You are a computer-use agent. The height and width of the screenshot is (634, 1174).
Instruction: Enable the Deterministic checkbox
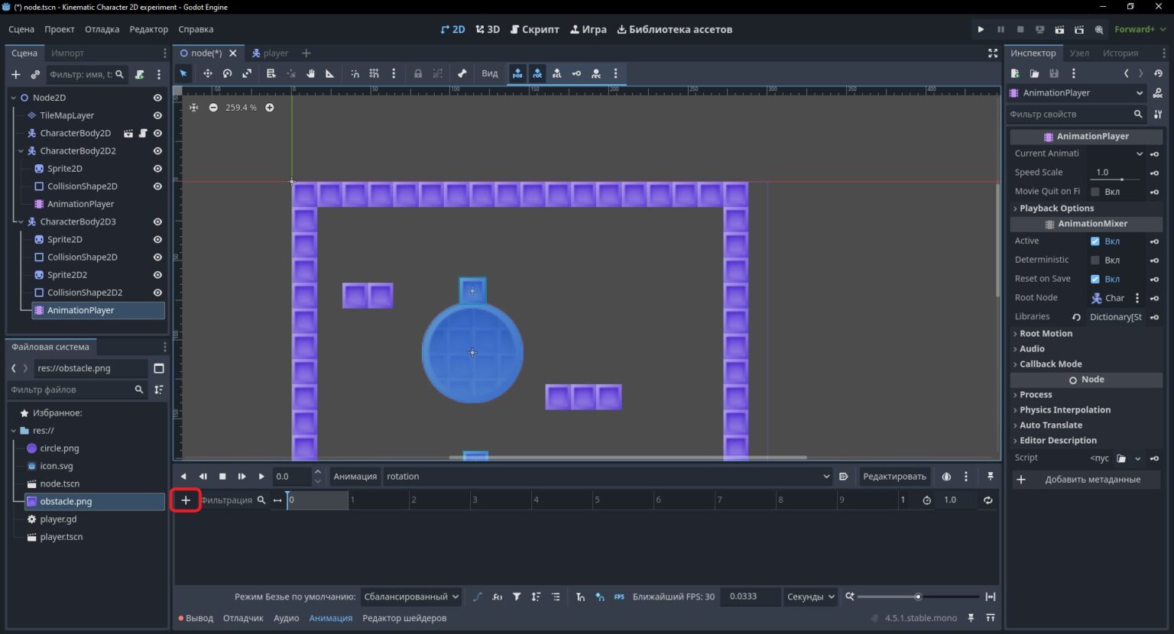coord(1095,260)
